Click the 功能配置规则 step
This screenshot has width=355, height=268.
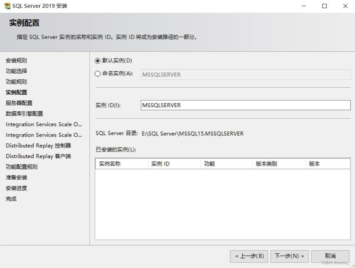[22, 167]
